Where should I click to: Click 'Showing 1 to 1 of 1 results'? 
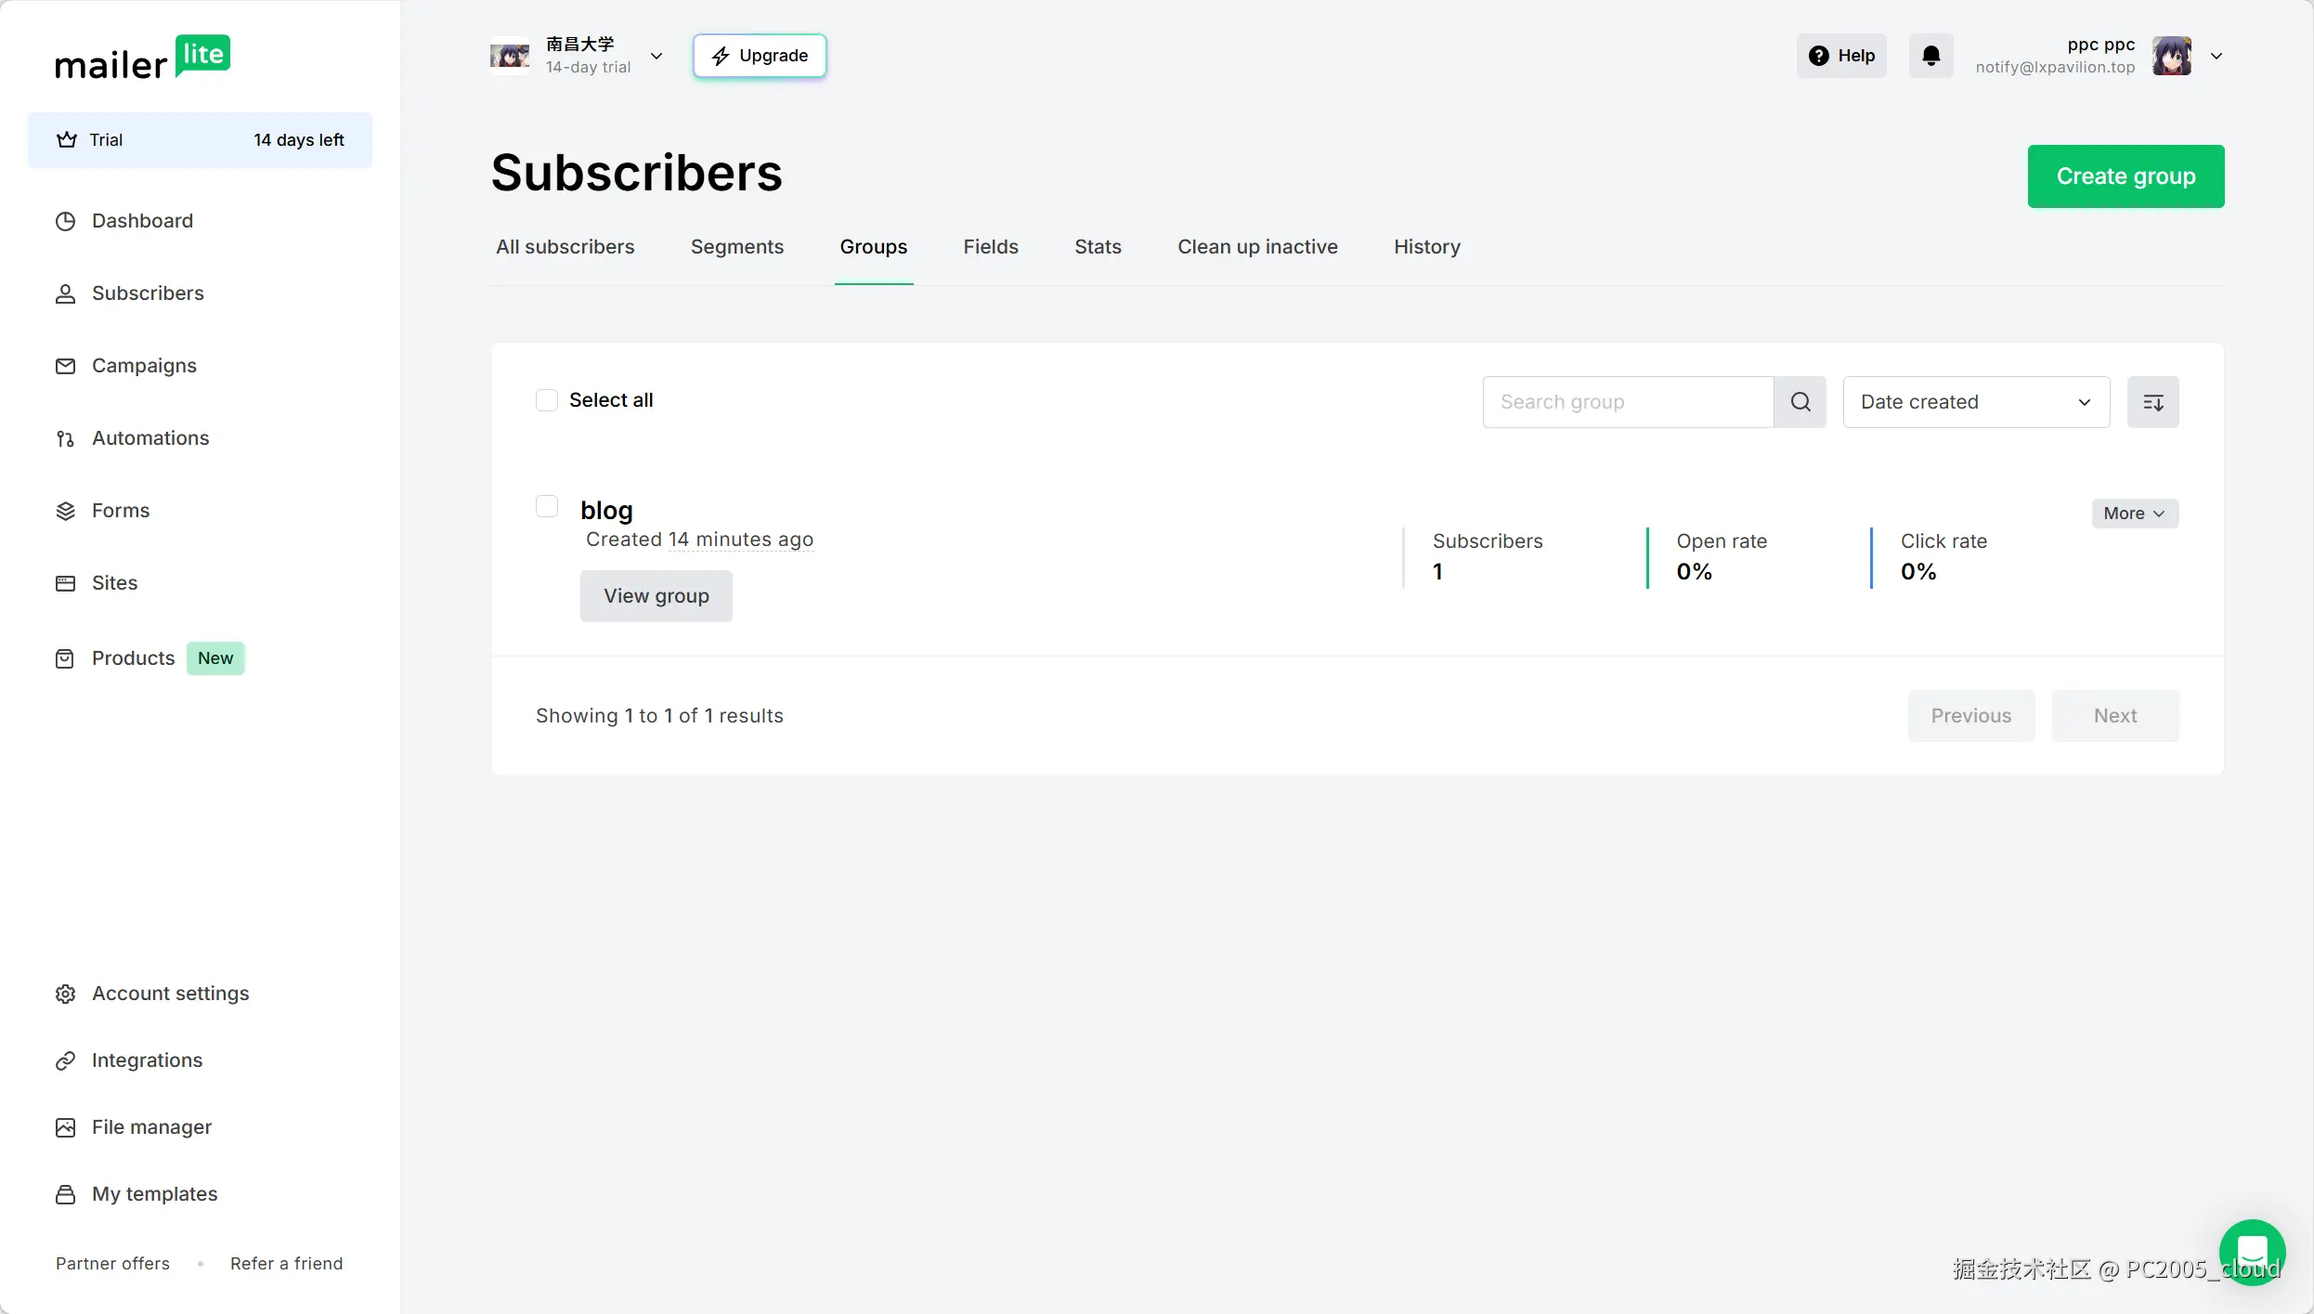(659, 716)
